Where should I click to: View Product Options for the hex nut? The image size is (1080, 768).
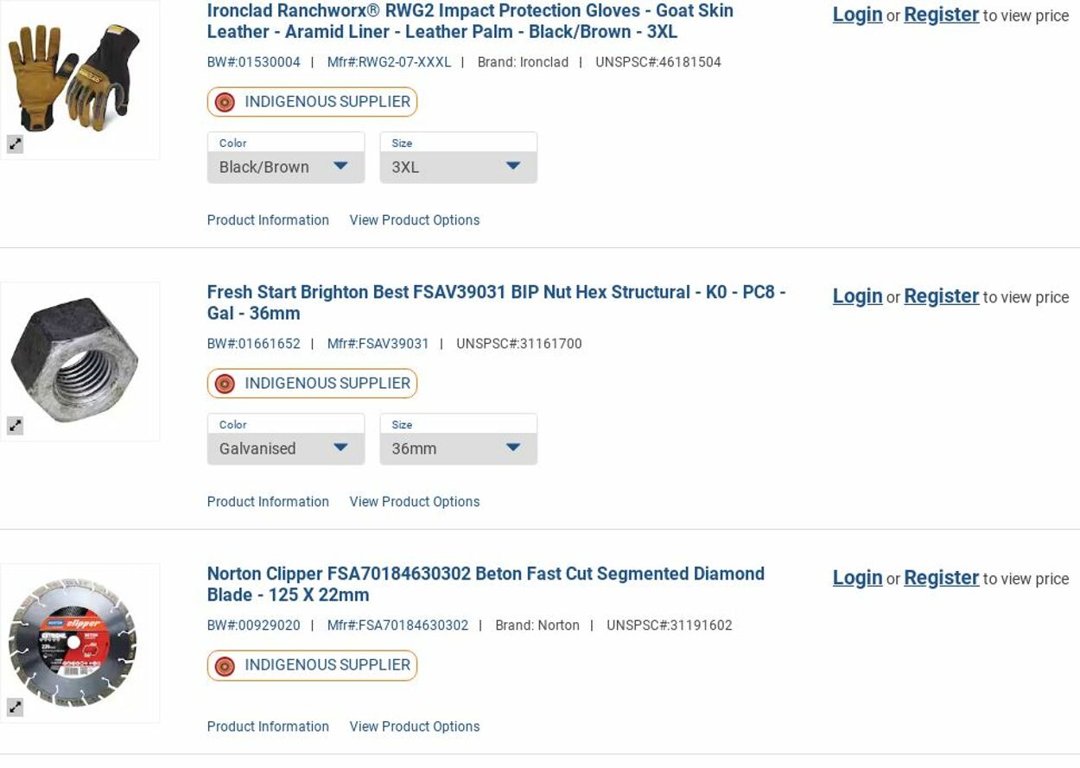pos(414,502)
